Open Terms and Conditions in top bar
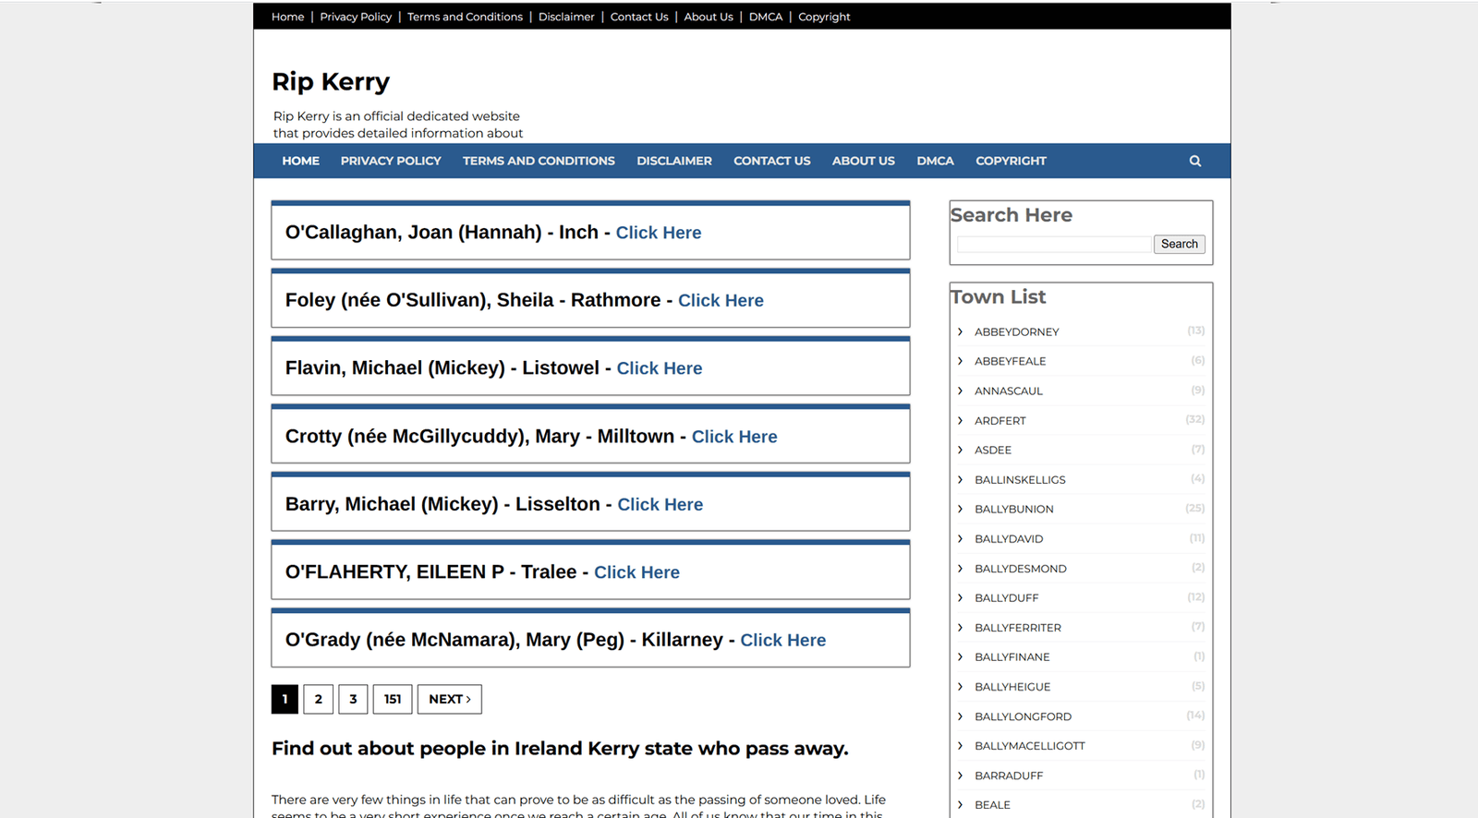This screenshot has height=818, width=1478. click(465, 17)
